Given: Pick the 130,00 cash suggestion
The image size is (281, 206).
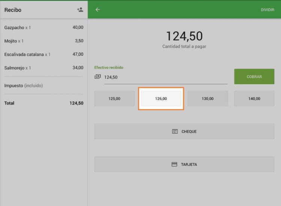Looking at the screenshot, I should (x=208, y=99).
